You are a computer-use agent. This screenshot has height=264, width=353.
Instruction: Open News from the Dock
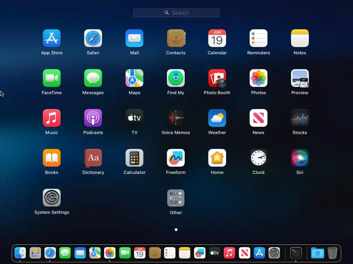244,253
